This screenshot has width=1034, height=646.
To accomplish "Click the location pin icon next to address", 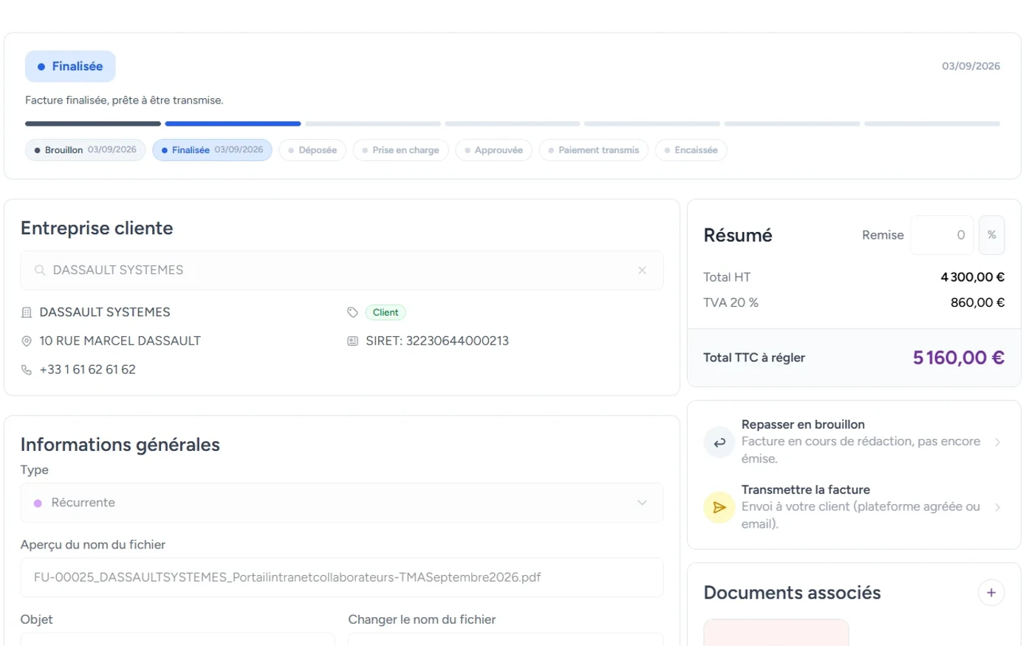I will pos(27,341).
